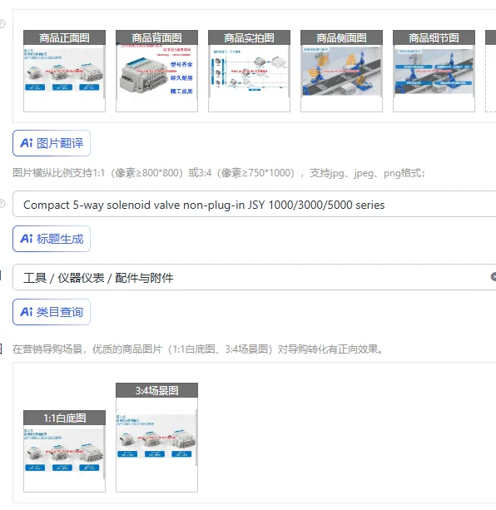Select the 3:4场景图 thumbnail
This screenshot has width=496, height=510.
point(156,438)
